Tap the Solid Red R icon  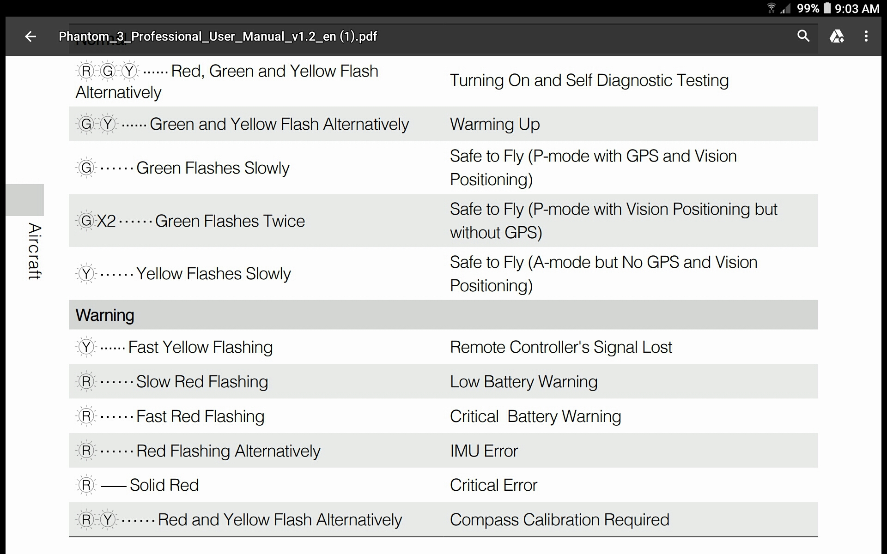pyautogui.click(x=86, y=485)
